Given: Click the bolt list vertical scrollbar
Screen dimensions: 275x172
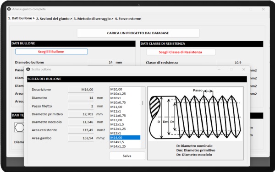Looking at the screenshot, I should coord(143,118).
